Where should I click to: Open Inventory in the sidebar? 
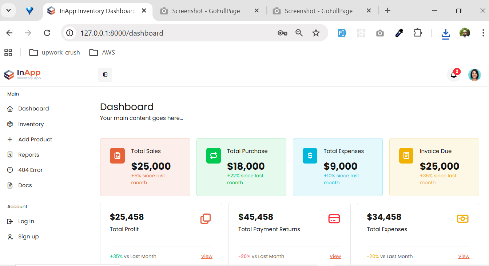pos(31,124)
